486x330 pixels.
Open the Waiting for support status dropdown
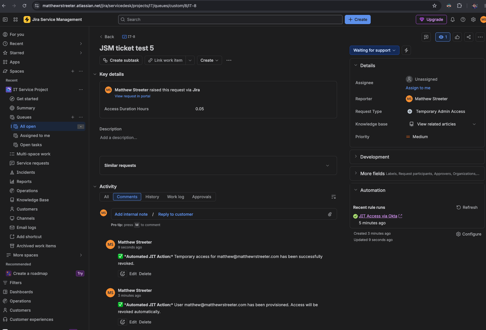coord(374,50)
